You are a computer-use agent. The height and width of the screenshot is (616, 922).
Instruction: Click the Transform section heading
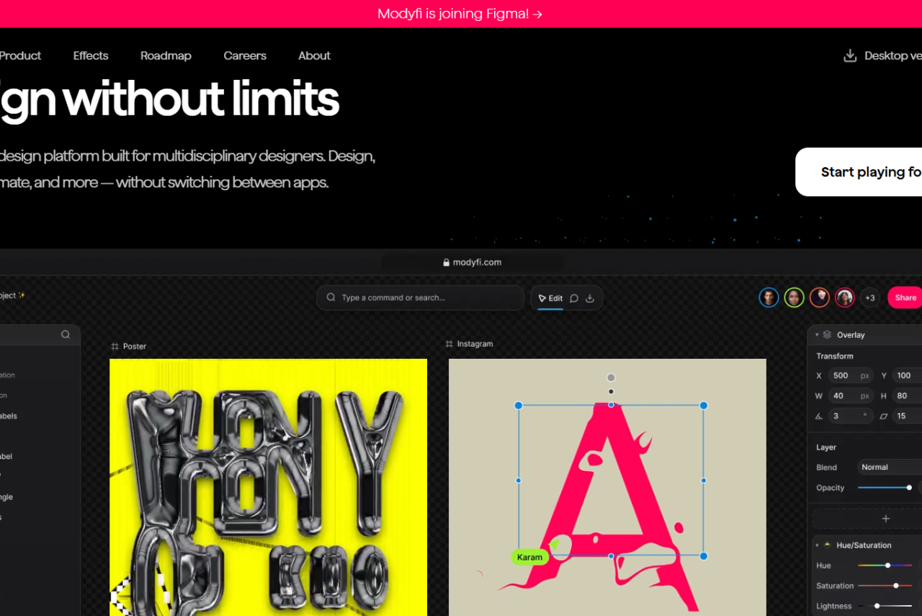pos(835,356)
